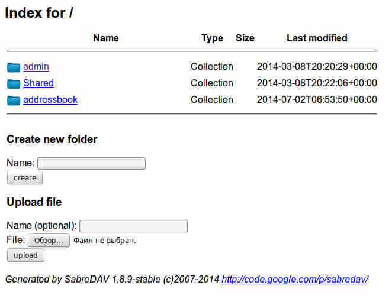Open the admin collection link
Image resolution: width=392 pixels, height=305 pixels.
[36, 67]
